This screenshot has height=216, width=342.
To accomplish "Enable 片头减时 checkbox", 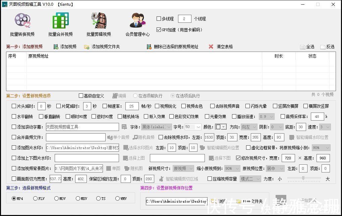I will [x=14, y=106].
